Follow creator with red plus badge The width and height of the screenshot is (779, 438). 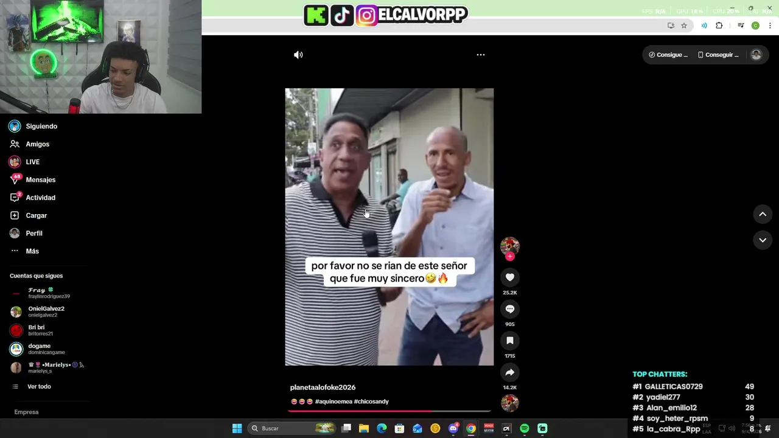tap(510, 256)
